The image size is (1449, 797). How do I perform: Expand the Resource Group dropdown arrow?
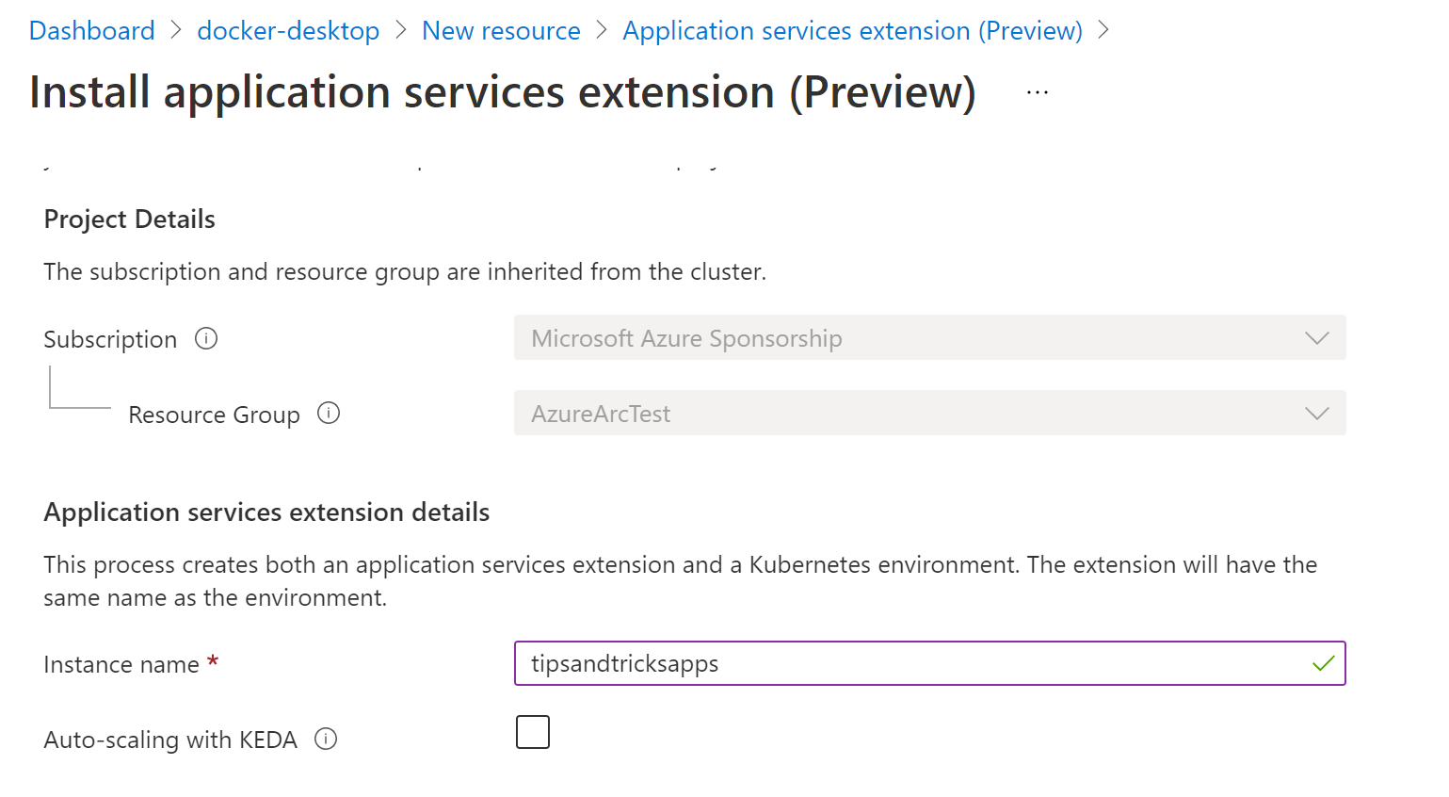pos(1316,414)
